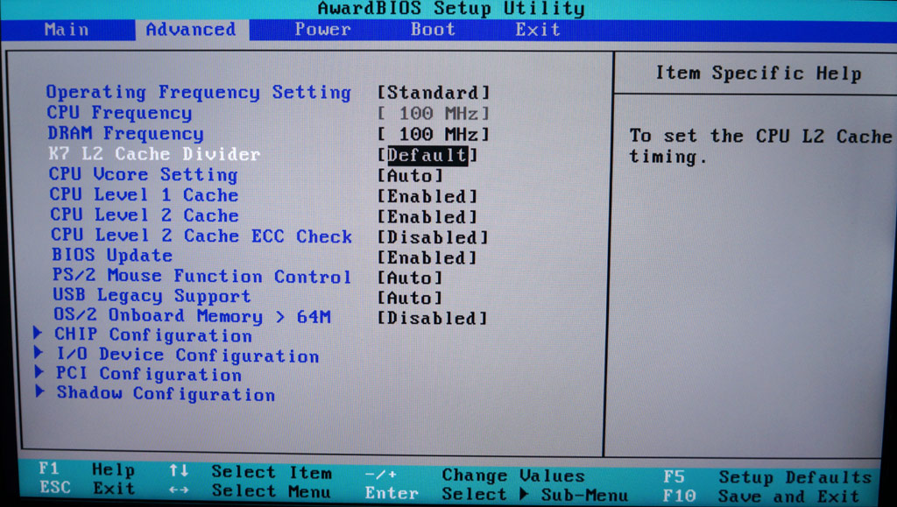Select the Operating Frequency Setting label
The image size is (897, 507).
[199, 92]
